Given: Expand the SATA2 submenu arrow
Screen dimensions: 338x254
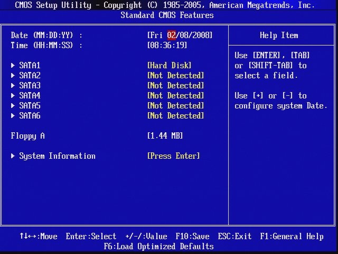Looking at the screenshot, I should tap(13, 76).
